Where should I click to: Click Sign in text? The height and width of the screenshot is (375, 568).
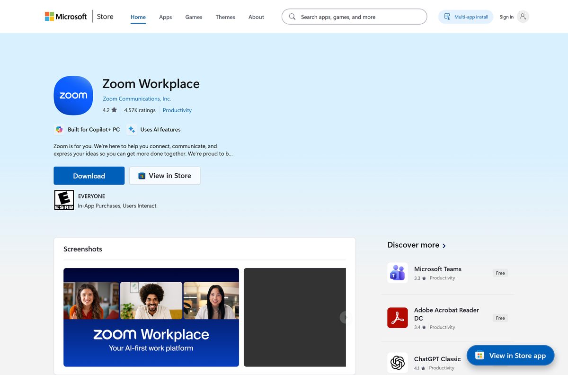point(506,17)
